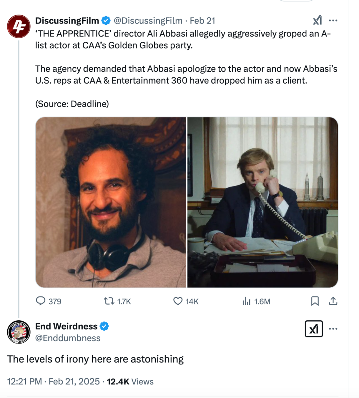Click DiscussingFilm's blue verified badge
Image resolution: width=359 pixels, height=398 pixels.
point(106,21)
